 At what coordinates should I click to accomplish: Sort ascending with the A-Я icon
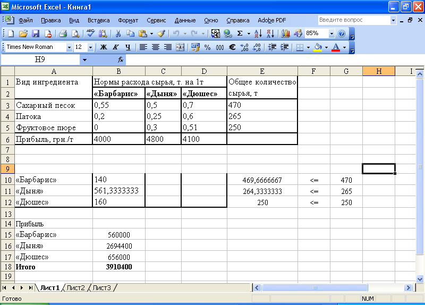[258, 33]
